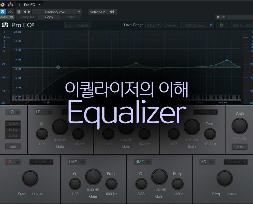Screen dimensions: 253x204
Task: Click the Paste button
Action: [71, 17]
